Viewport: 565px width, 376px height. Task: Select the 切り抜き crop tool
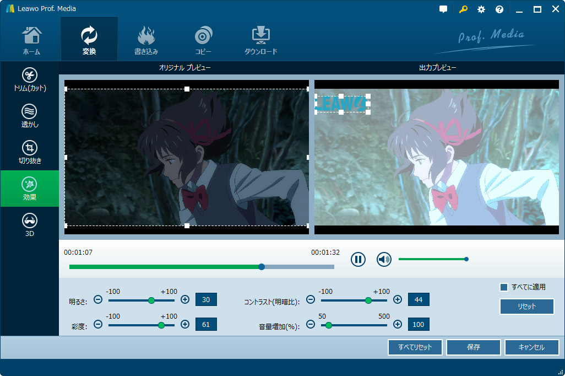[x=30, y=152]
